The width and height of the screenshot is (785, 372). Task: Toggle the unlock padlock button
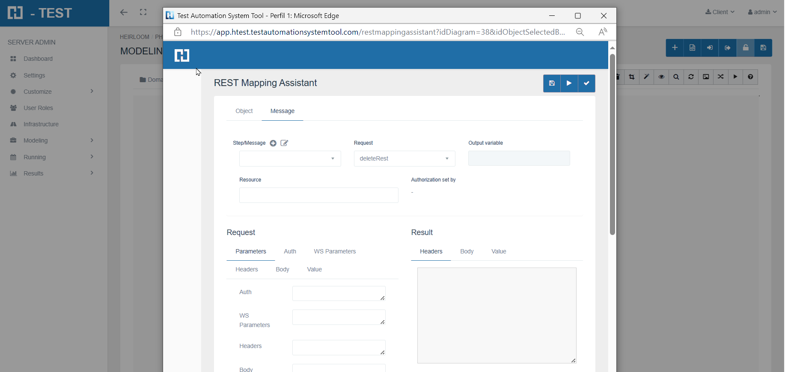click(x=746, y=48)
